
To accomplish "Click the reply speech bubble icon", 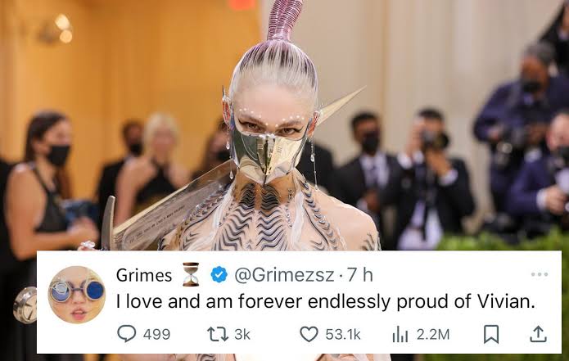I will point(127,333).
